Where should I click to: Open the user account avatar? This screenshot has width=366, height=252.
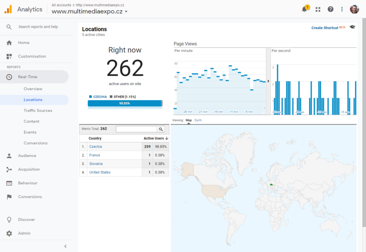(x=354, y=9)
